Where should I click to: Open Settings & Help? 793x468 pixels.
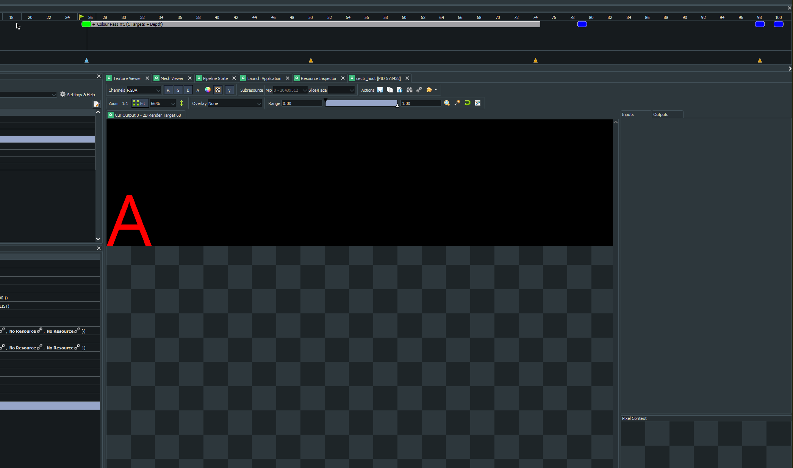(x=77, y=95)
